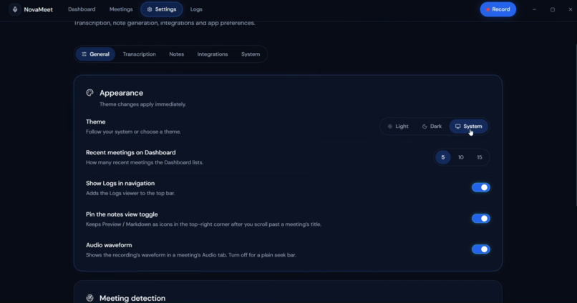Toggle Pin the notes view toggle
Image resolution: width=577 pixels, height=303 pixels.
tap(481, 219)
